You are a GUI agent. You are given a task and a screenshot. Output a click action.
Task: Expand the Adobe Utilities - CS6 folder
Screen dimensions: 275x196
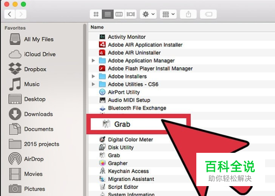[x=93, y=84]
